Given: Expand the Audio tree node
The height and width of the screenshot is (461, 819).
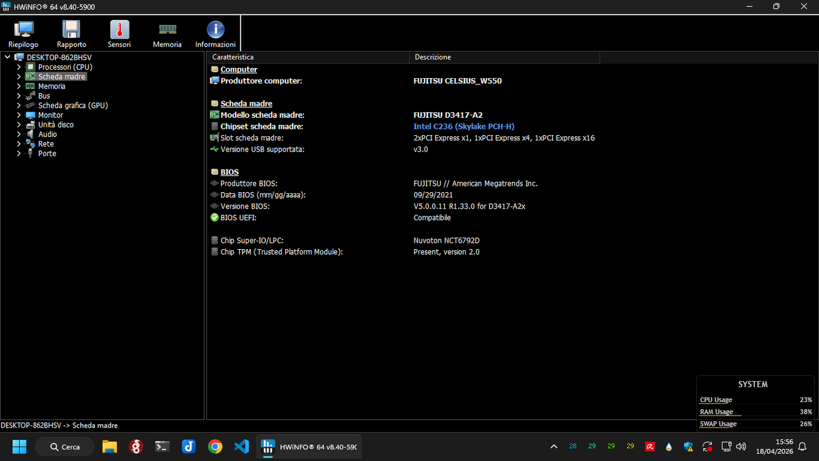Looking at the screenshot, I should (x=19, y=134).
